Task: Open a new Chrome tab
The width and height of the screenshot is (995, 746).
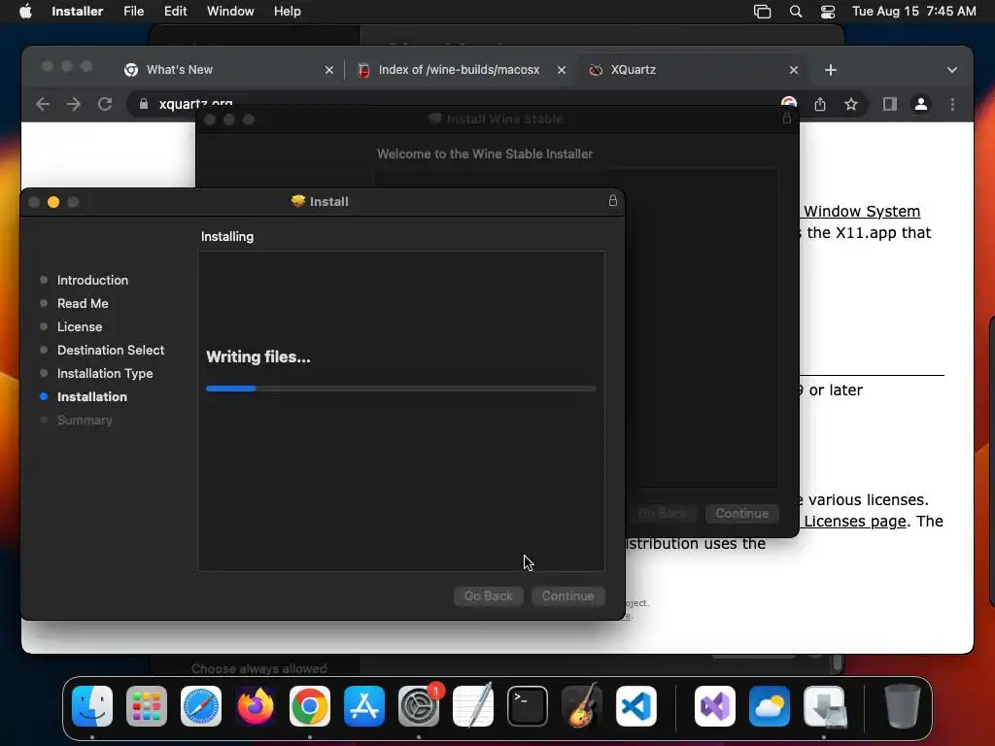Action: [831, 70]
